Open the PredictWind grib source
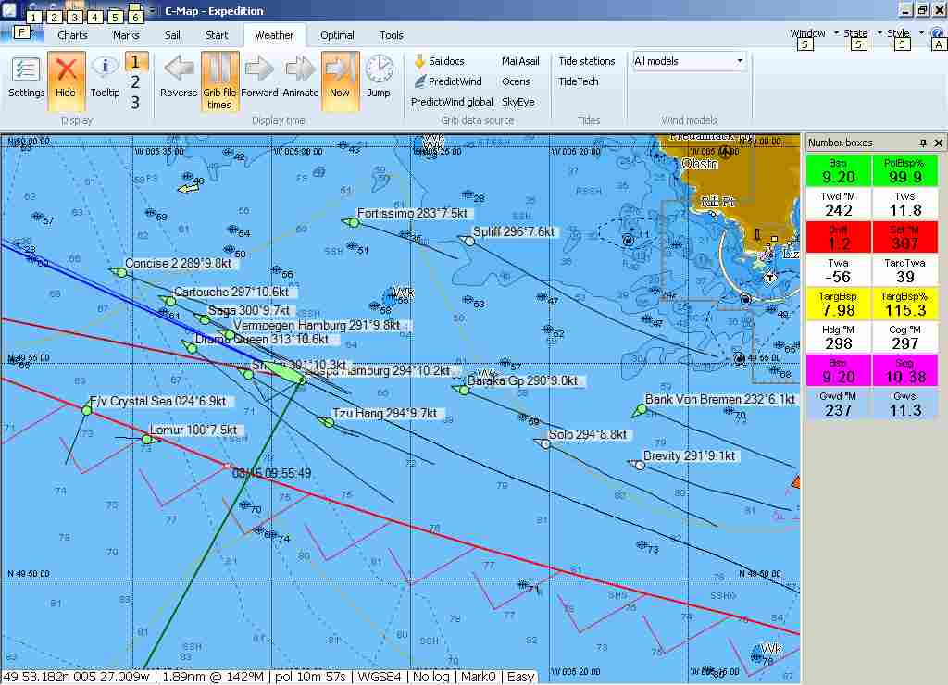Screen dimensions: 948x685 (448, 81)
